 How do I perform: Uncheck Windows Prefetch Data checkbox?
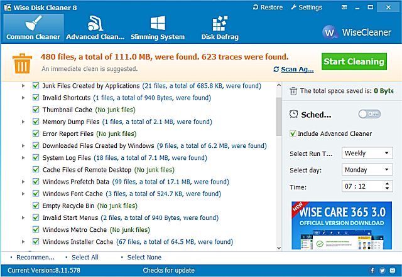point(36,182)
